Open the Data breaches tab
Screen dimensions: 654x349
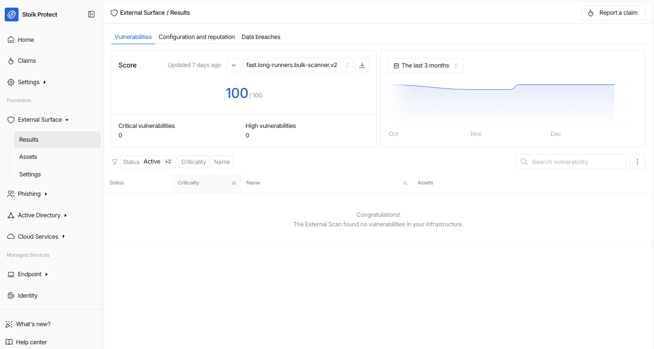coord(261,37)
